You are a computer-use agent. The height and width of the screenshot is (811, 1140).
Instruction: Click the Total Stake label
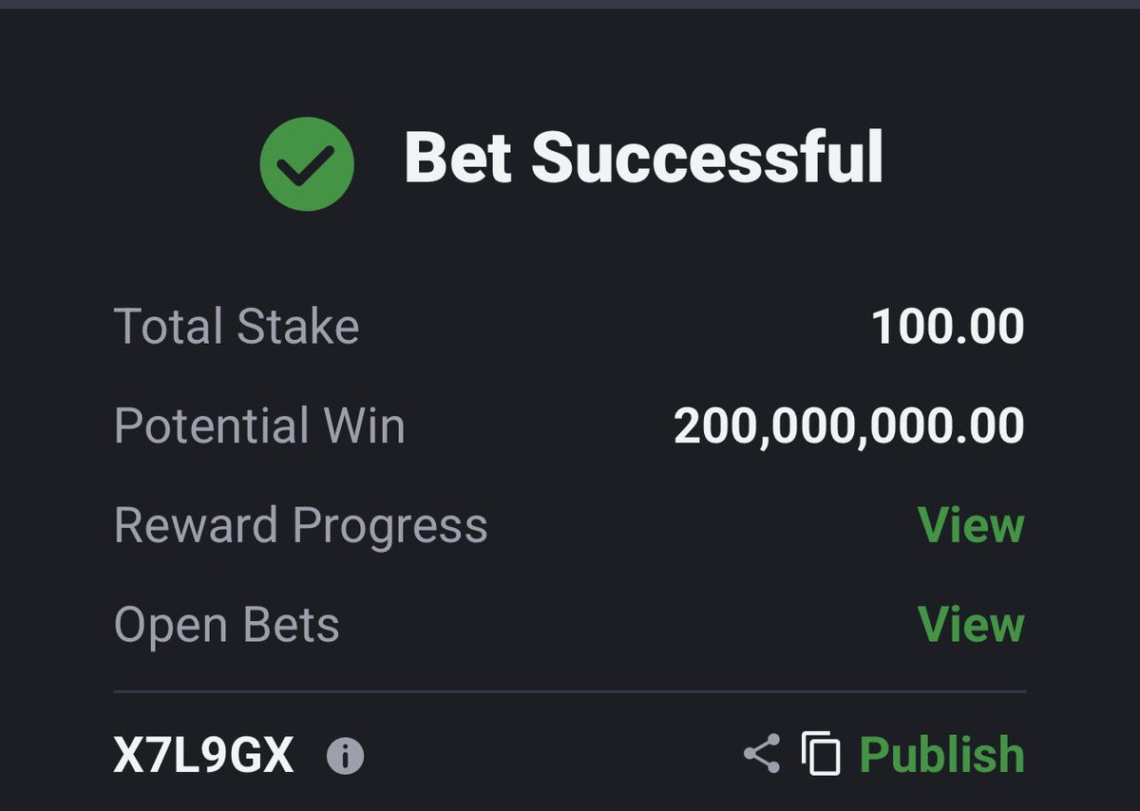pos(237,327)
